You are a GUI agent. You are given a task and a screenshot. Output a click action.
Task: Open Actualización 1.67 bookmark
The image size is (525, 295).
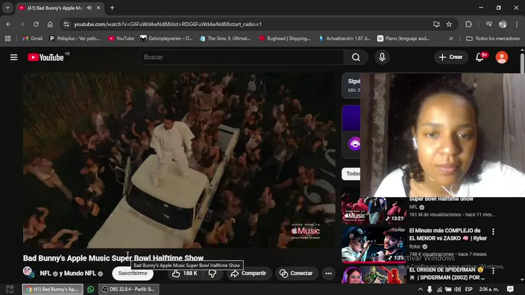344,38
